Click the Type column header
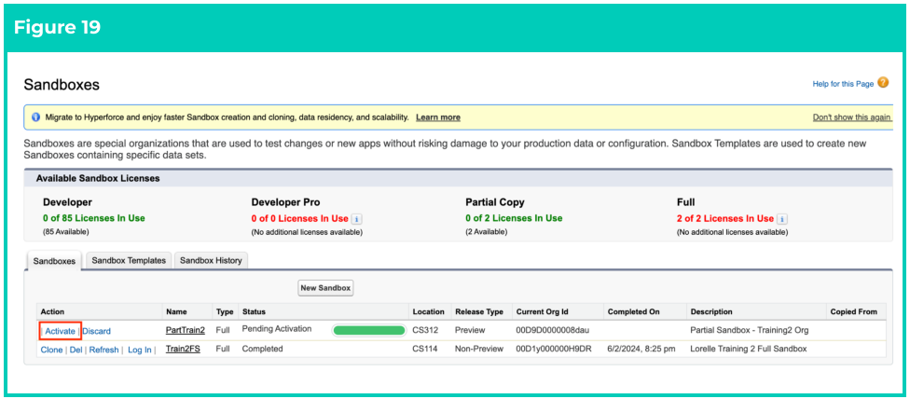The height and width of the screenshot is (399, 910). pos(225,311)
